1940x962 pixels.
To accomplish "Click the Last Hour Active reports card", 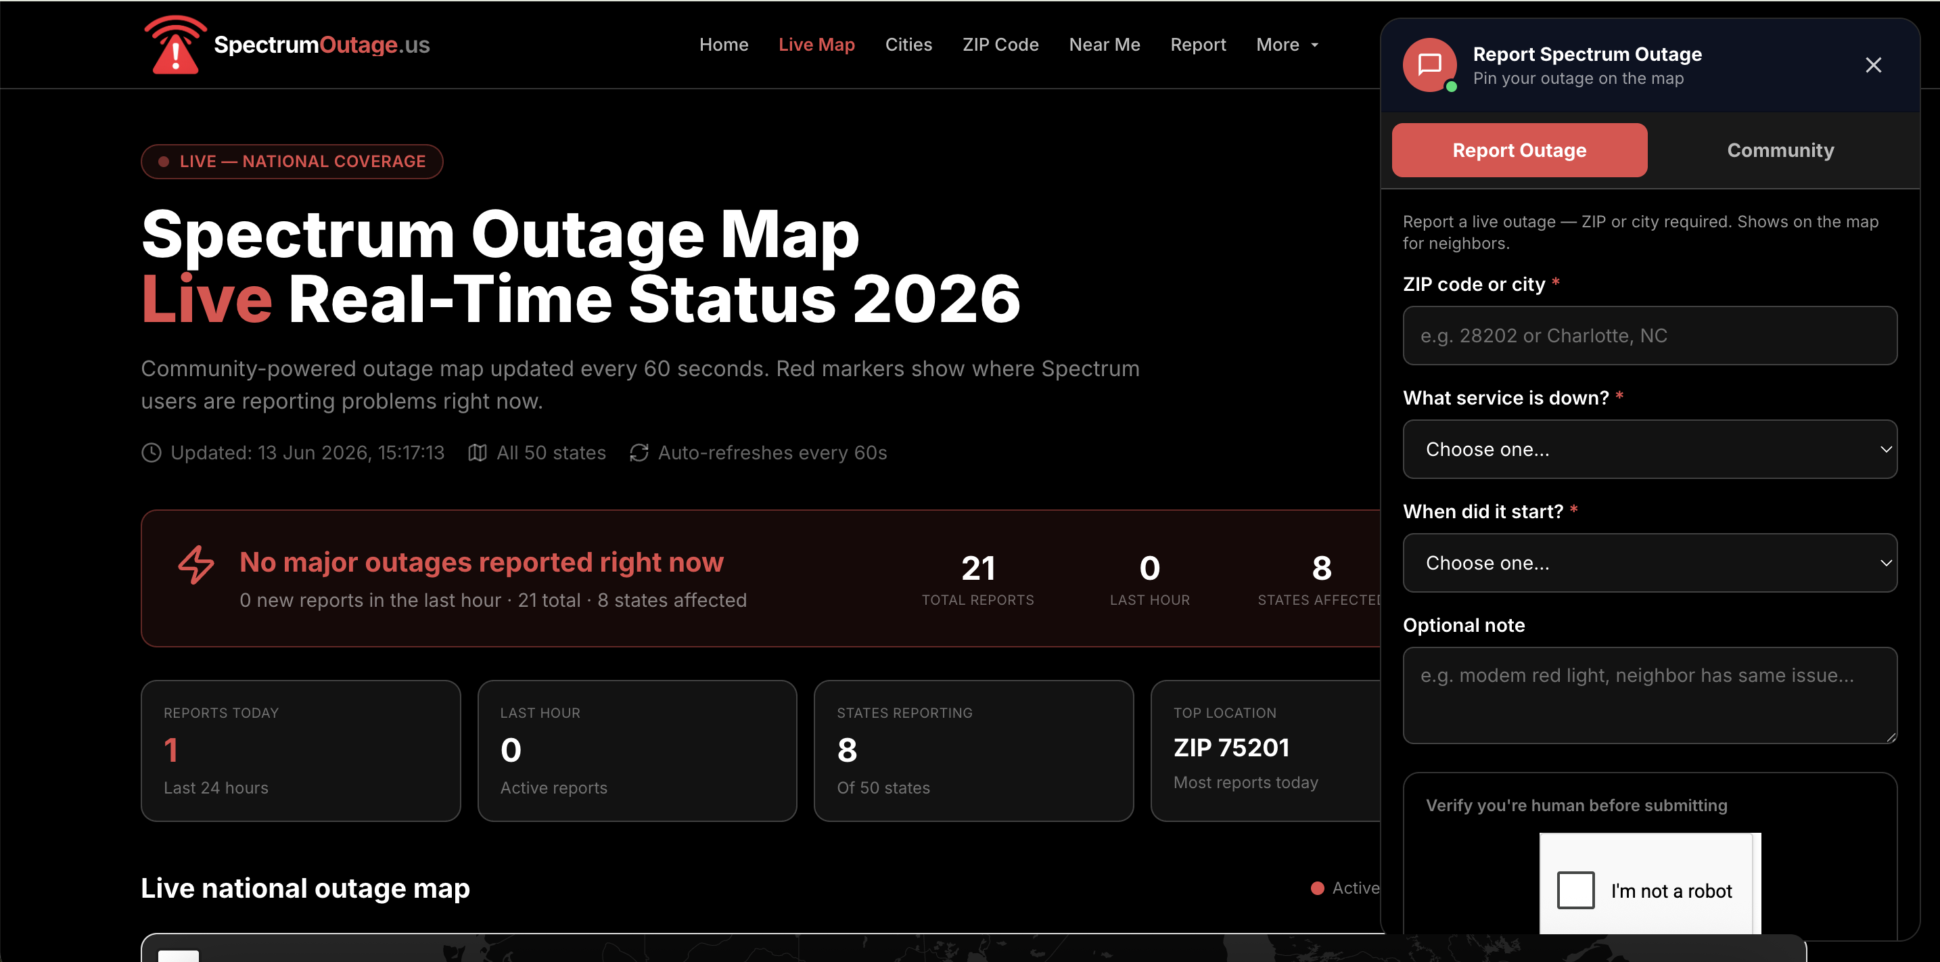I will (x=637, y=751).
